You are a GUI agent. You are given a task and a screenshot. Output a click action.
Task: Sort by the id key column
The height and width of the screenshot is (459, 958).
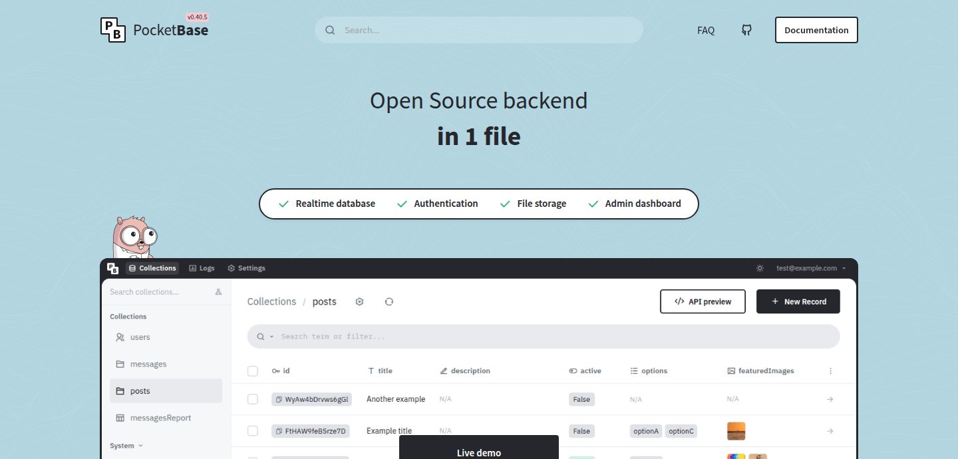(x=281, y=371)
